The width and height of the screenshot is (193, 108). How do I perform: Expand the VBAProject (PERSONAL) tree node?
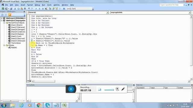tap(2, 18)
